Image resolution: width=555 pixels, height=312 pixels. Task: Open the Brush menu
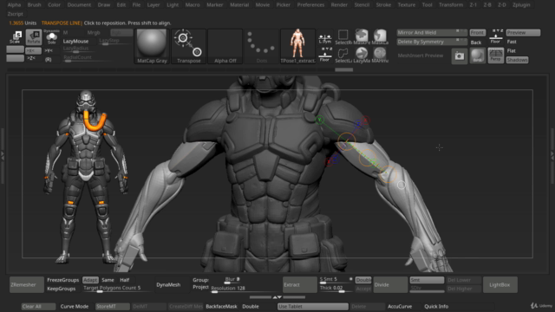tap(35, 5)
